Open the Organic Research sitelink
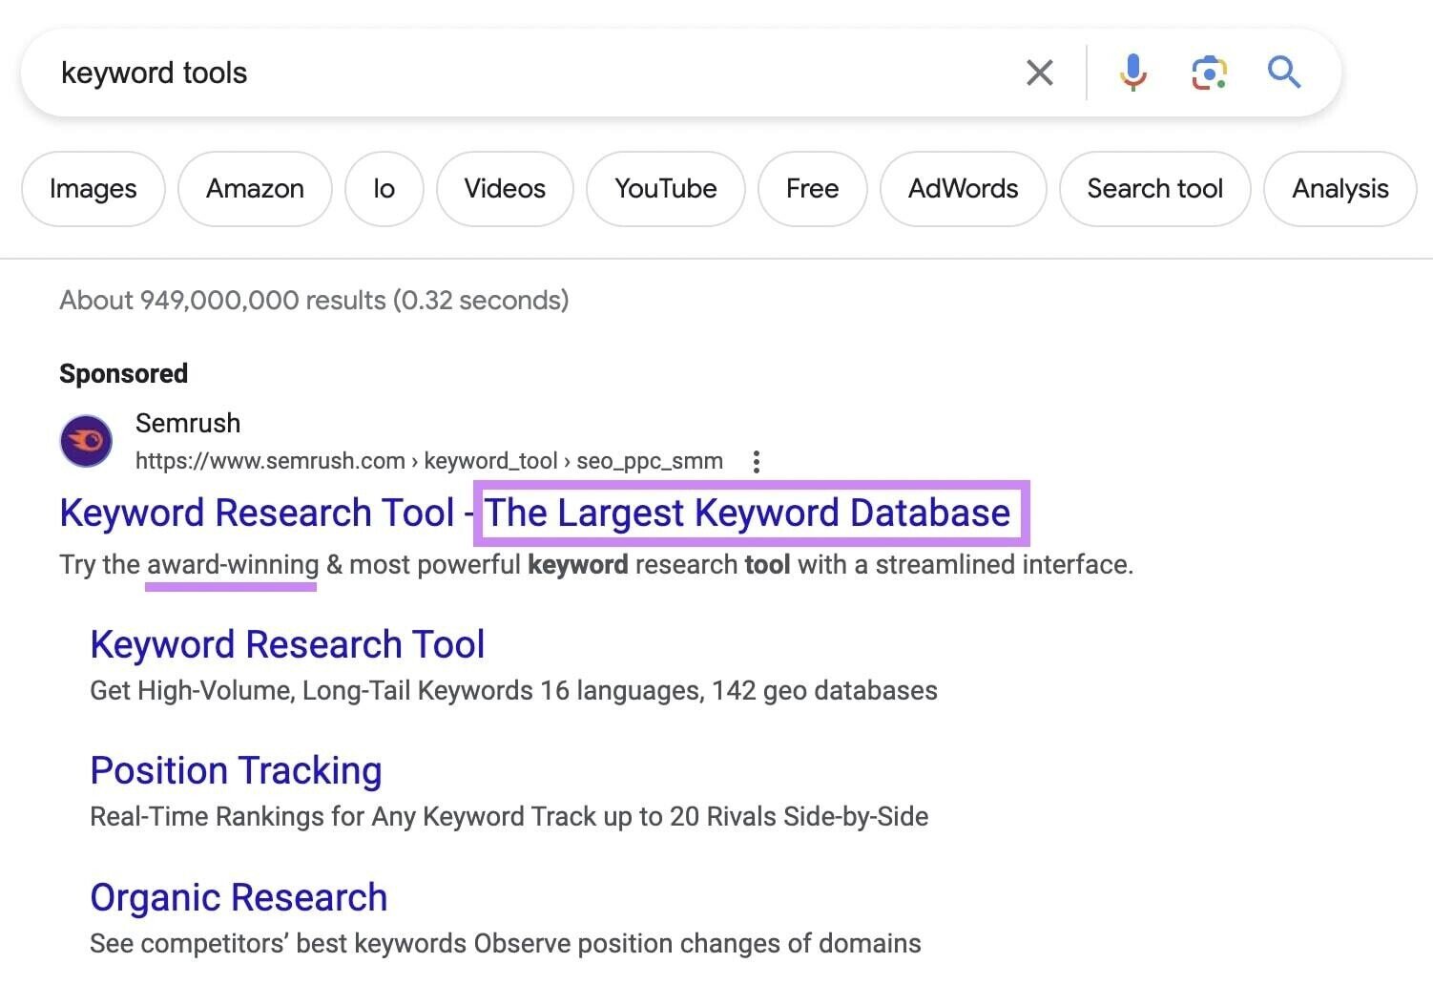Screen dimensions: 1433x985 [x=238, y=896]
